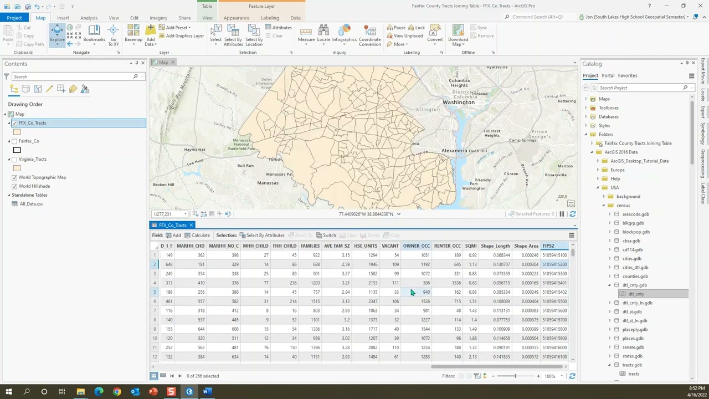Click the Locate tool
The height and width of the screenshot is (399, 709).
(x=323, y=34)
